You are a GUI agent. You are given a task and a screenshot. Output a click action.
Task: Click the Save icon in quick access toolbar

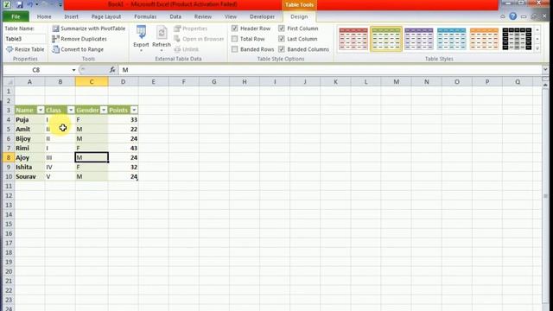coord(19,4)
